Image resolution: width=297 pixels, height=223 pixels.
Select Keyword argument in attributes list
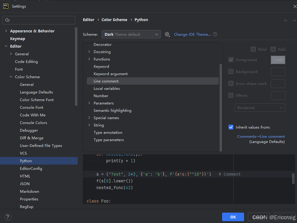click(x=111, y=74)
